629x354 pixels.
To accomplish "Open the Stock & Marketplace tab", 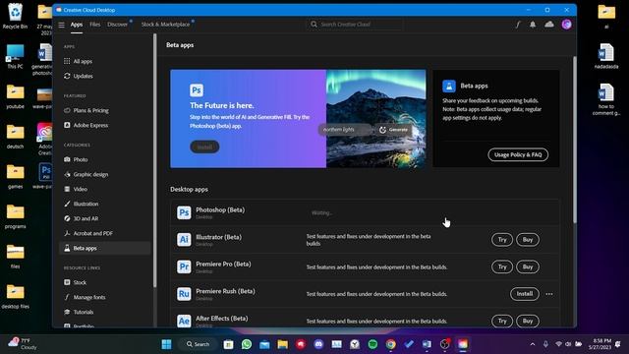I will (165, 25).
